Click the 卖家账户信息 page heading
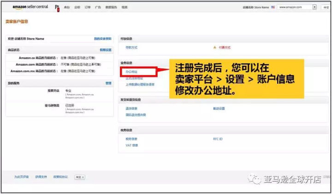Viewport: 332px width, 194px height. 17,22
